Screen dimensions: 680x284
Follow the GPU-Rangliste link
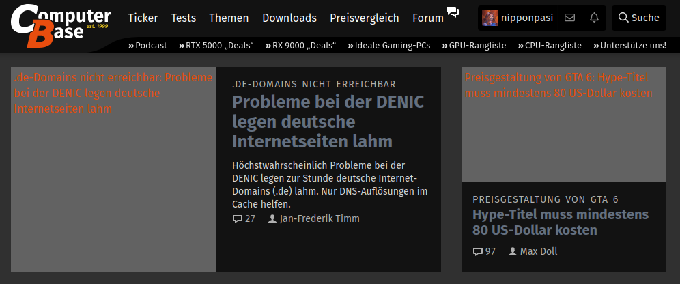point(474,46)
